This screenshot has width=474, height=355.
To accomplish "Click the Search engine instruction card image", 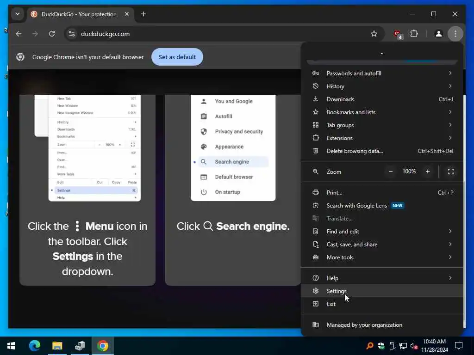I will pos(233,148).
